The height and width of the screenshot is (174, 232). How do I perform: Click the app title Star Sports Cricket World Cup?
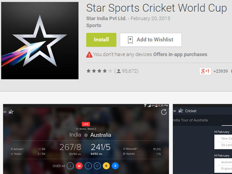(157, 8)
